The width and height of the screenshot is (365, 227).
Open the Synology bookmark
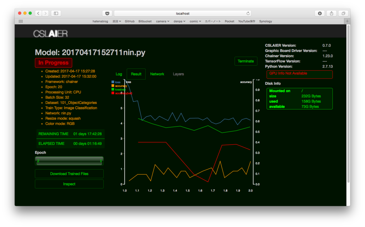266,21
